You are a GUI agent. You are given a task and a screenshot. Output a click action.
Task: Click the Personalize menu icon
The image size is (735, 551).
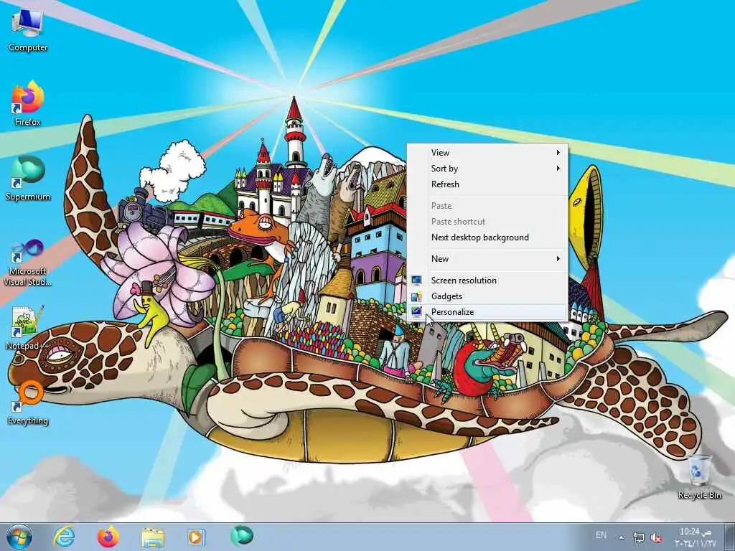click(x=416, y=311)
